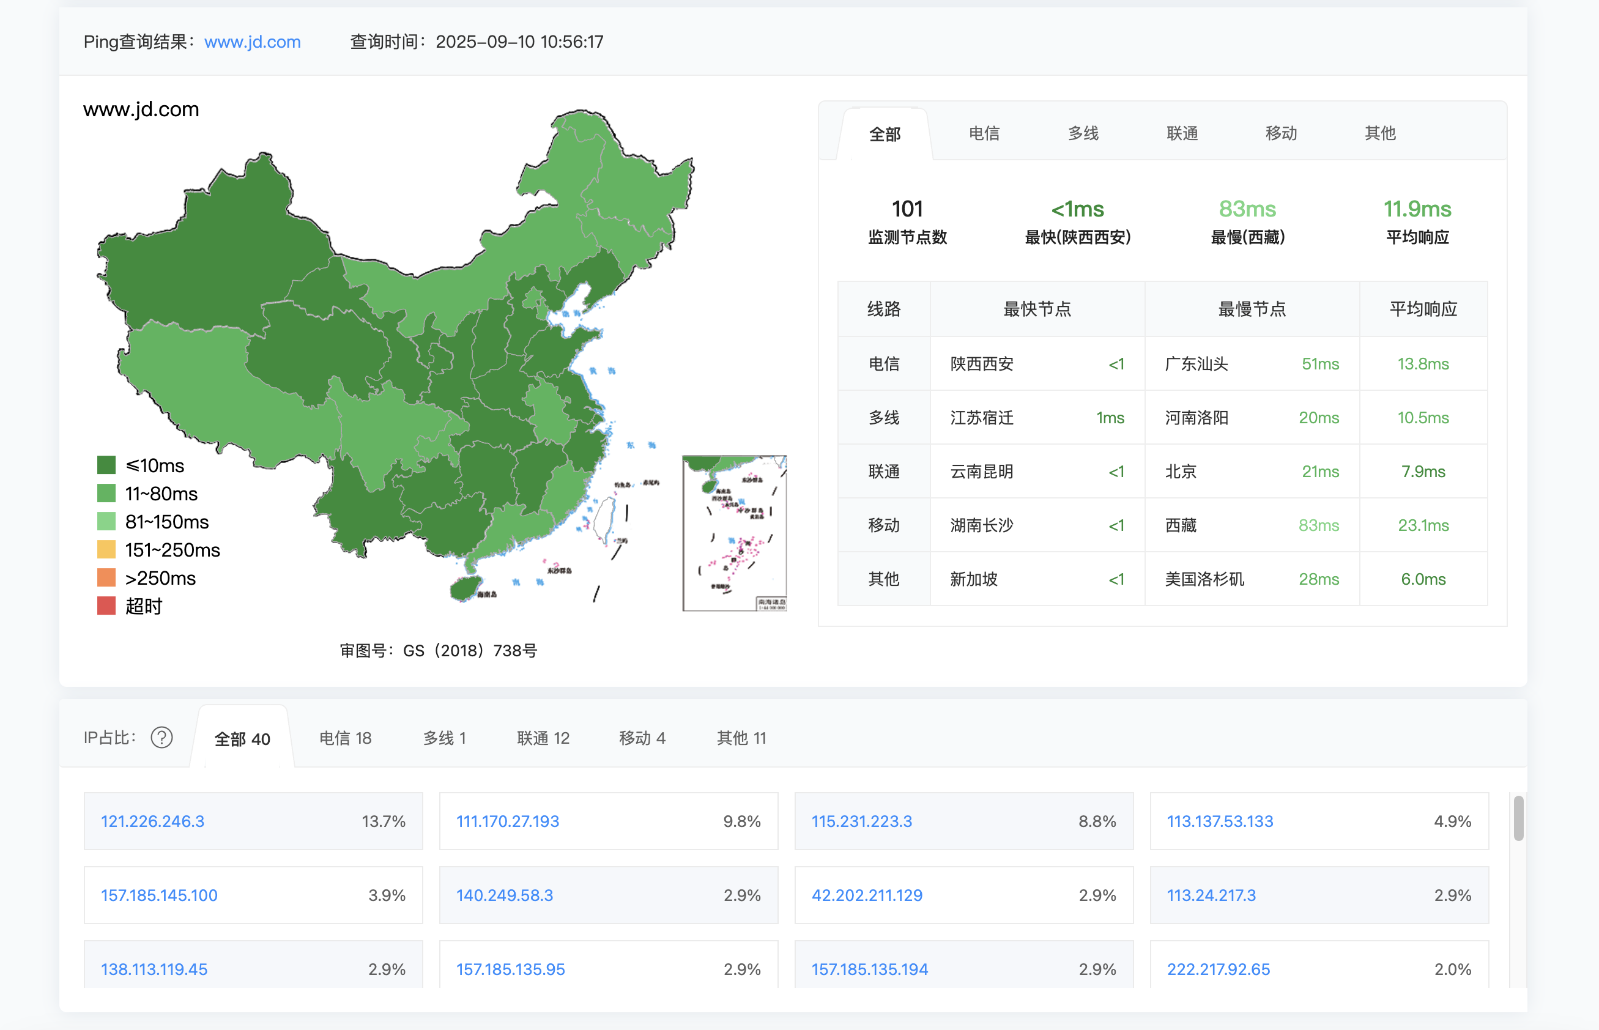The image size is (1599, 1030).
Task: Click IP address 121.226.246.3
Action: click(152, 821)
